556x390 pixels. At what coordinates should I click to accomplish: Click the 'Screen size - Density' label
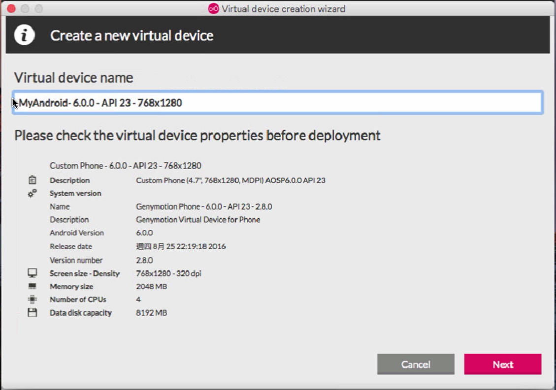click(x=85, y=273)
